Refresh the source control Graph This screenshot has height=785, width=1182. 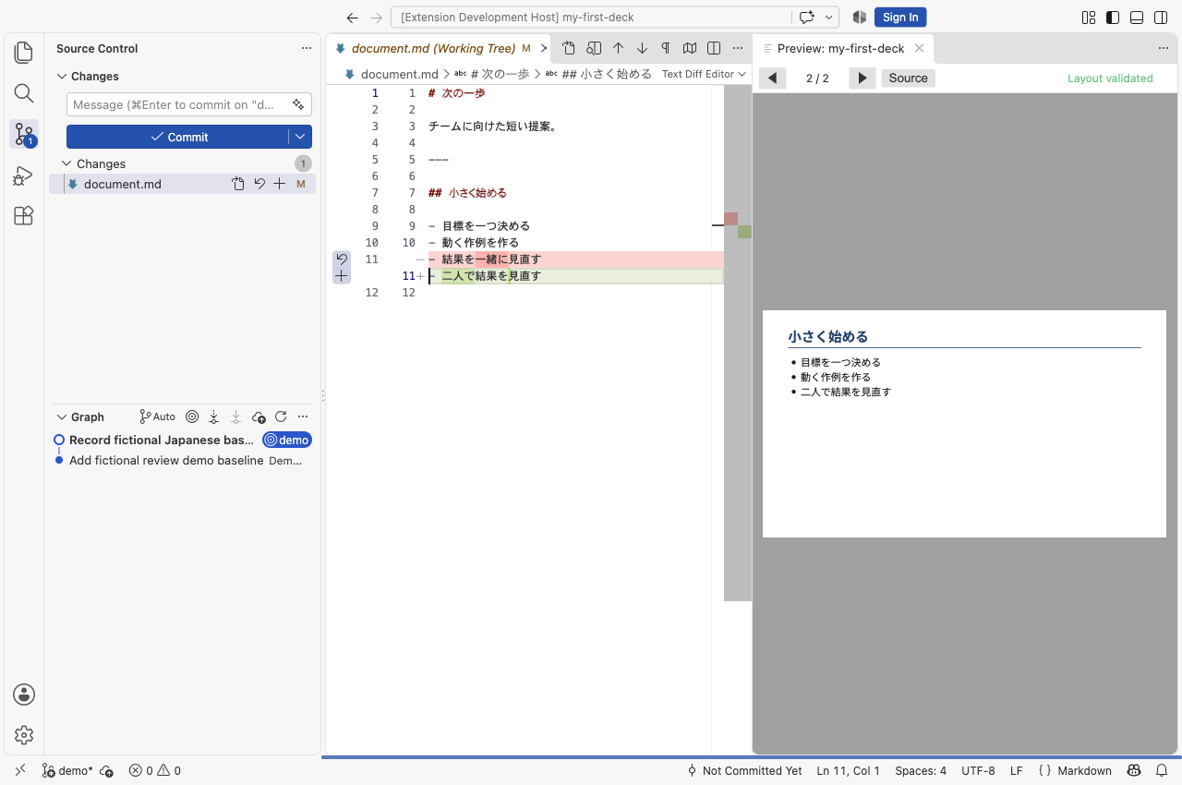click(x=281, y=417)
